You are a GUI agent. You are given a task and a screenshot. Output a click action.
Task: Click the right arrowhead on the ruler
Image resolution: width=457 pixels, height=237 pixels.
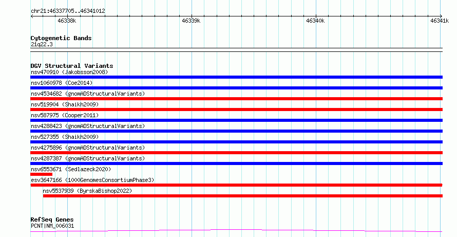click(441, 16)
